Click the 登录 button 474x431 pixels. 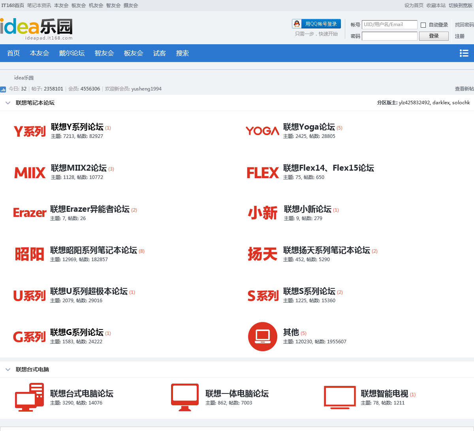click(434, 36)
